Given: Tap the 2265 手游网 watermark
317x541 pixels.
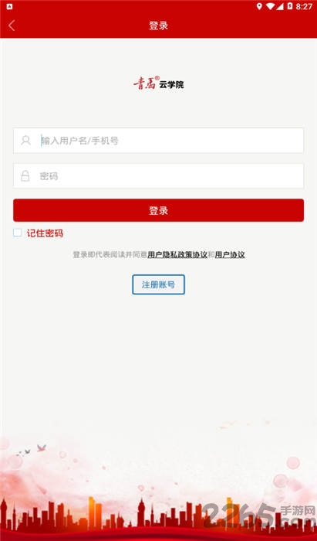Looking at the screenshot, I should tap(259, 516).
